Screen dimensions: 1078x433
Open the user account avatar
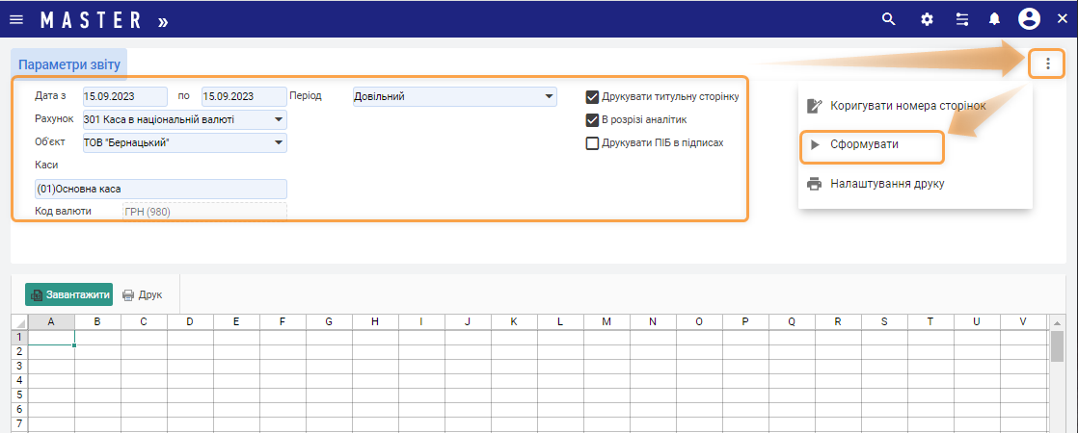1029,19
